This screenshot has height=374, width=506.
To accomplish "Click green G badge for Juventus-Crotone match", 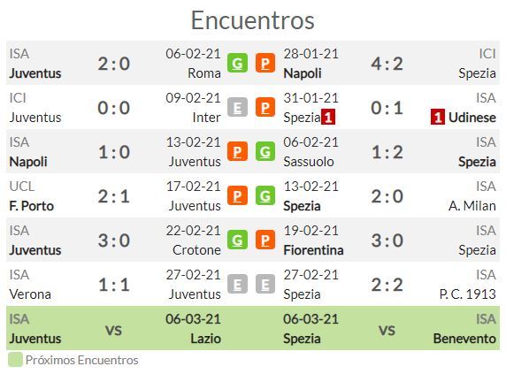I will pos(237,240).
